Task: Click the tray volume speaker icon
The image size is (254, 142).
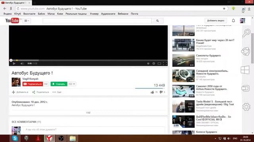Action: coord(229,138)
